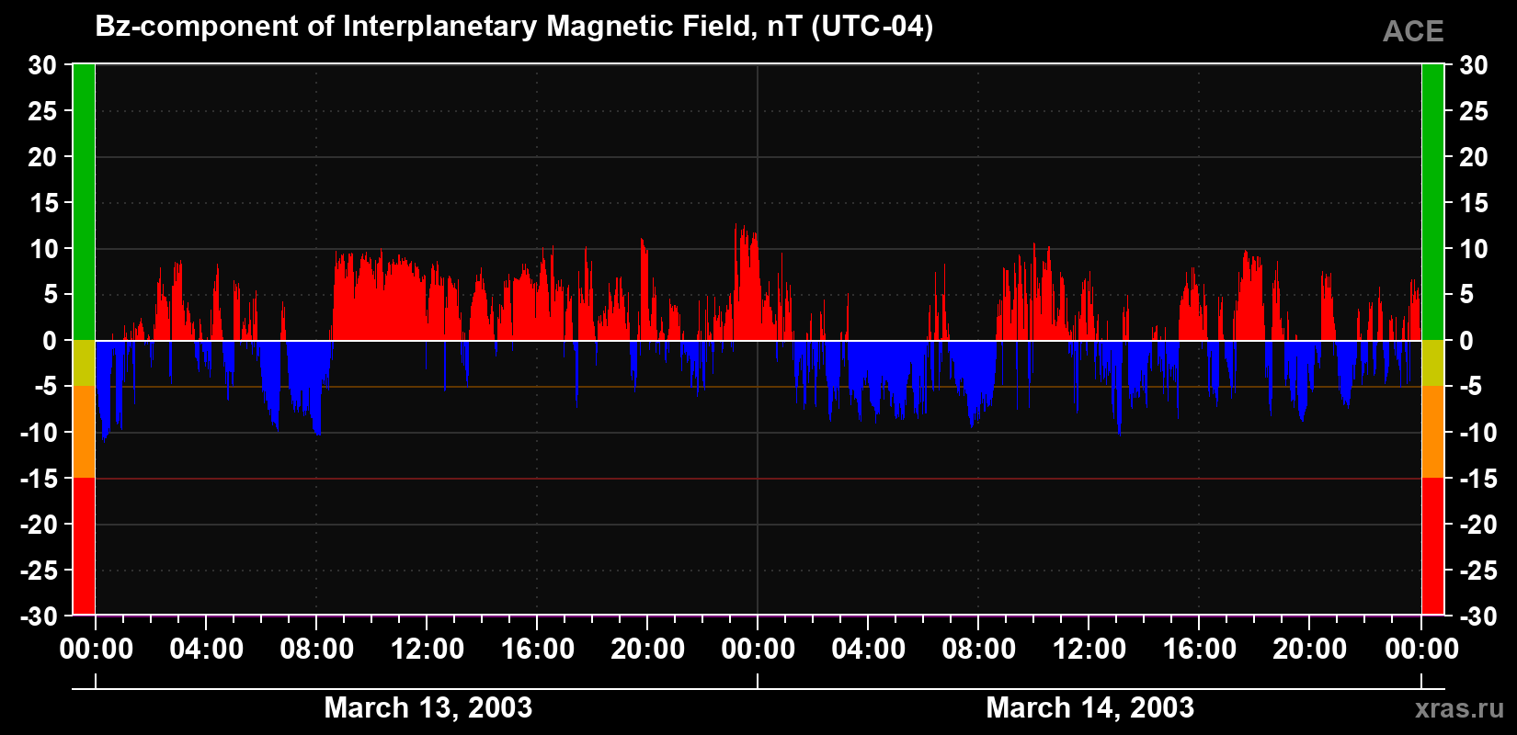The width and height of the screenshot is (1517, 735).
Task: Click the 30 label on left axis
Action: tap(42, 65)
